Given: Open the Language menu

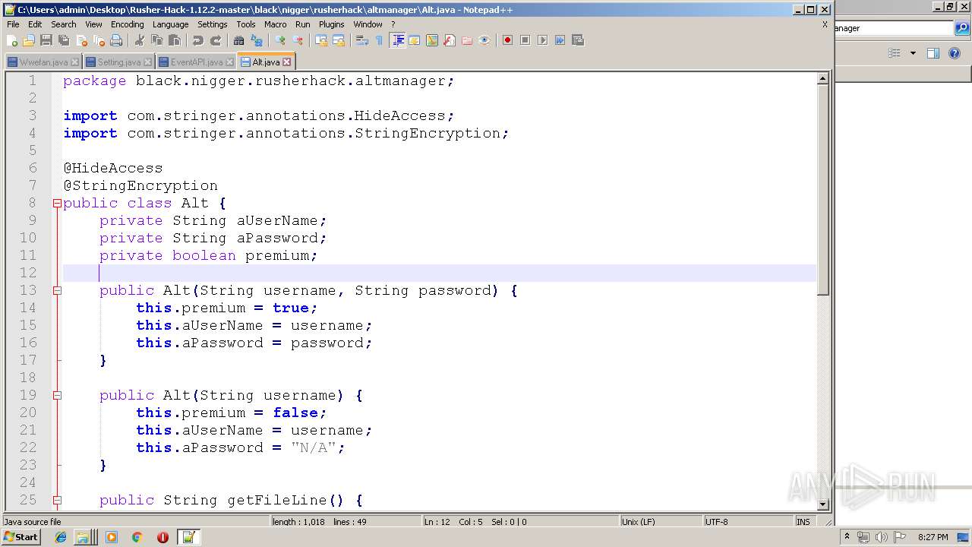Looking at the screenshot, I should 170,24.
